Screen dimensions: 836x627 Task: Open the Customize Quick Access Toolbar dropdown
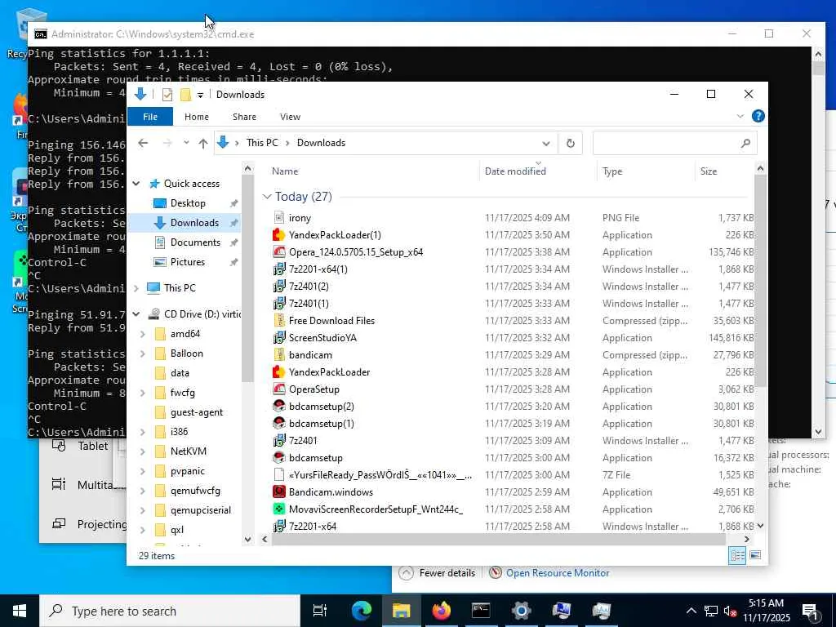200,95
